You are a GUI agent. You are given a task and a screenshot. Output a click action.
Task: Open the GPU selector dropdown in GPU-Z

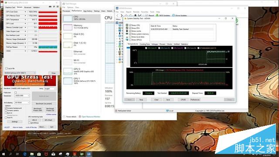click(x=20, y=73)
